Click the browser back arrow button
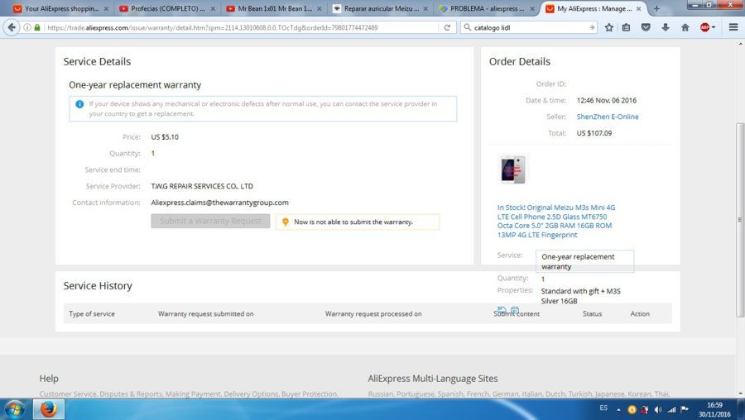Screen dimensions: 745x420 click(x=12, y=27)
